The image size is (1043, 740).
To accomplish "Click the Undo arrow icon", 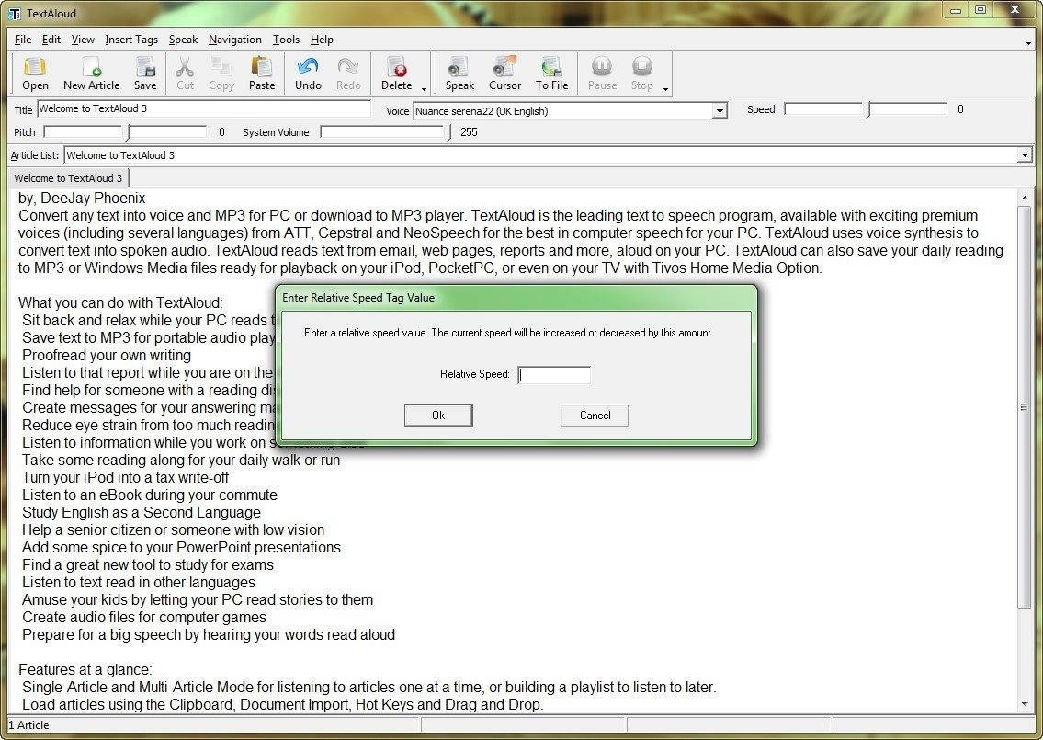I will [308, 74].
